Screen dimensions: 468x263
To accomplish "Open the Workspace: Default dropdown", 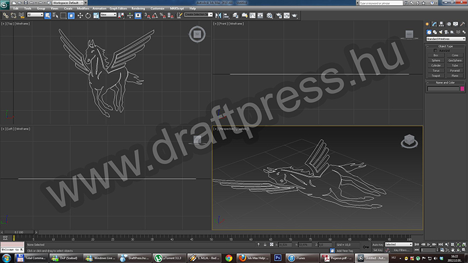I will coord(69,3).
